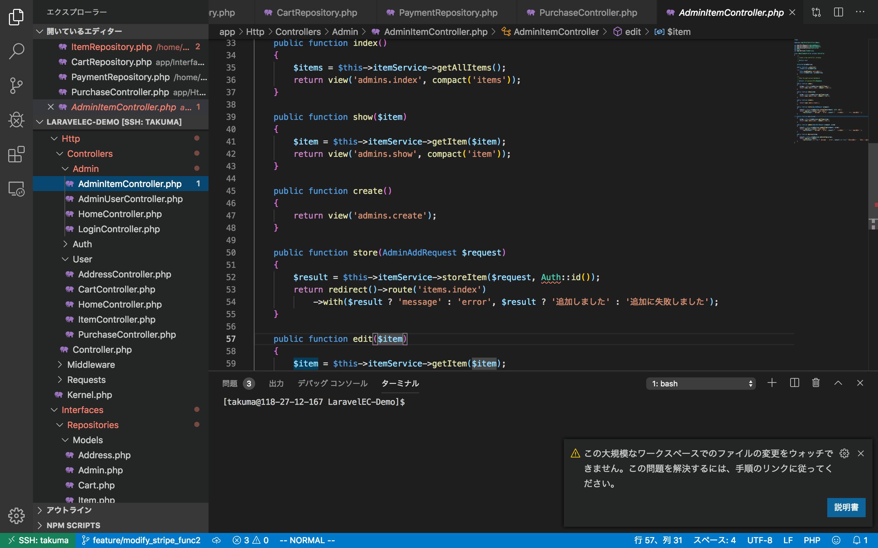Expand the Middleware folder
This screenshot has height=548, width=878.
[91, 365]
